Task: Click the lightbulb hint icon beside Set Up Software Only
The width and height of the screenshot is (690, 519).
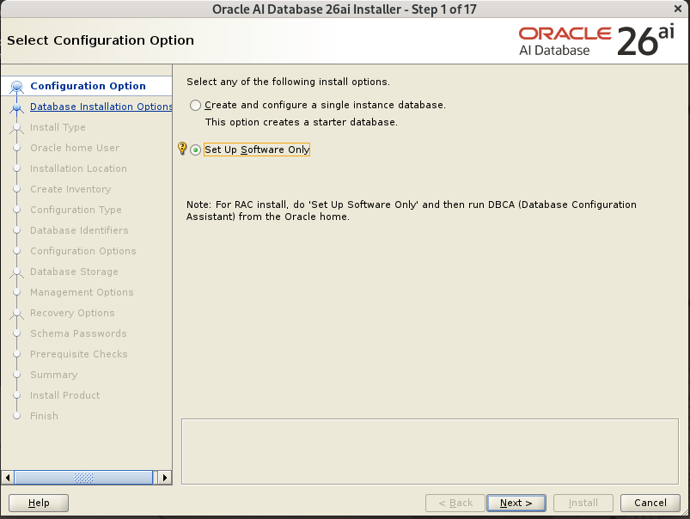Action: click(x=182, y=149)
